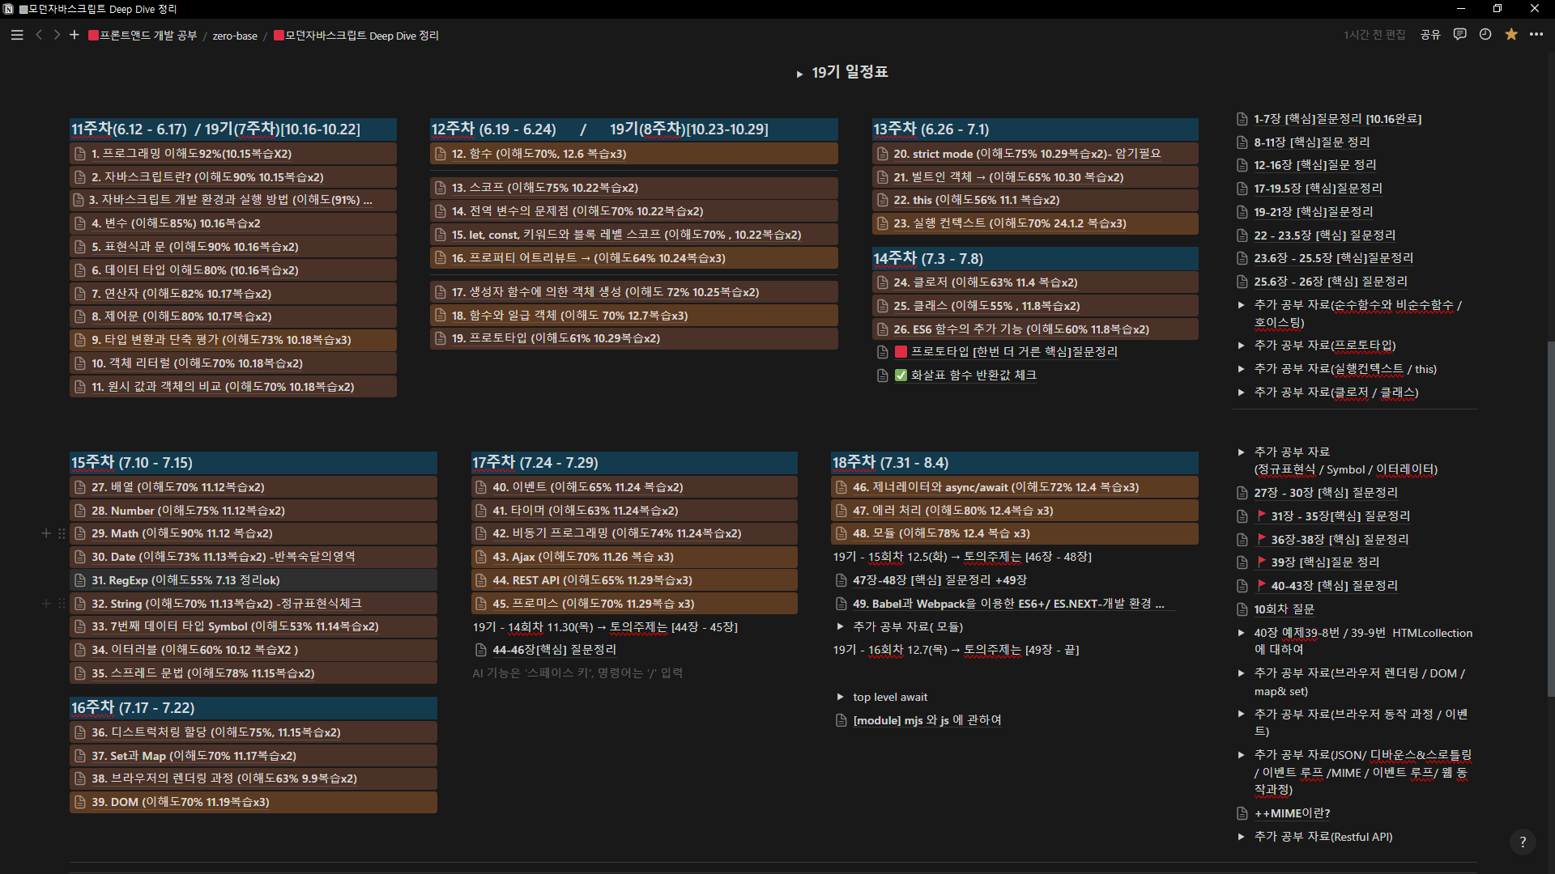1555x874 pixels.
Task: Expand '추가 공부 자료(JSON/ 디바운스&스로틀링' toggle
Action: pyautogui.click(x=1241, y=755)
